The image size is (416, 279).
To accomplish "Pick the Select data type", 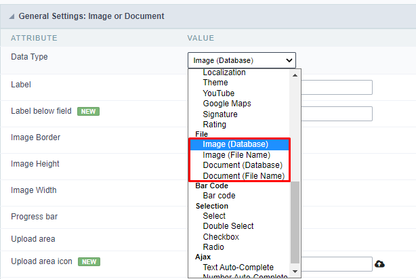I will point(214,216).
